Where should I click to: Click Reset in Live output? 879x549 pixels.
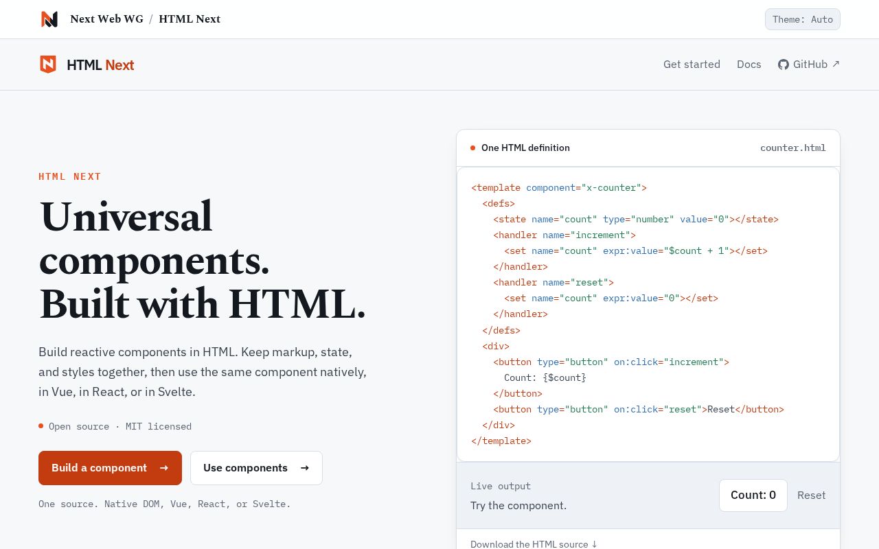pos(811,495)
